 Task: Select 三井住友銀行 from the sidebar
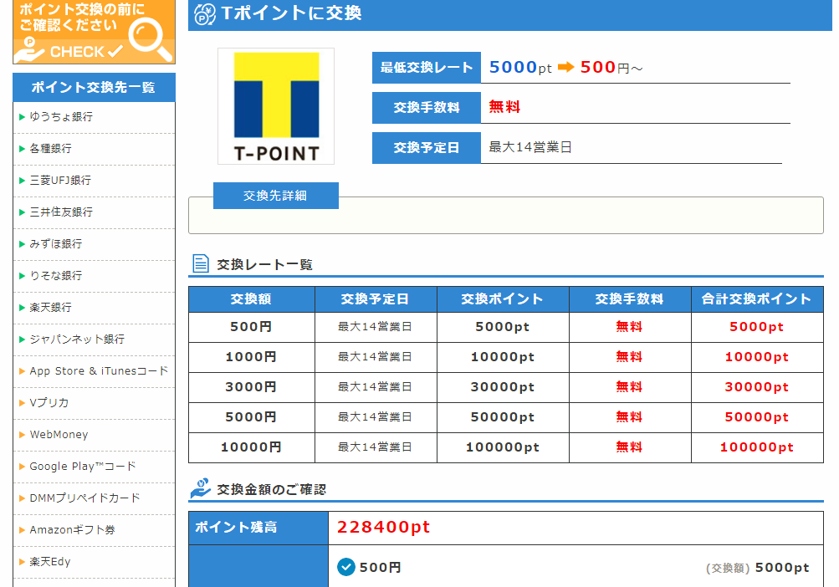click(61, 212)
